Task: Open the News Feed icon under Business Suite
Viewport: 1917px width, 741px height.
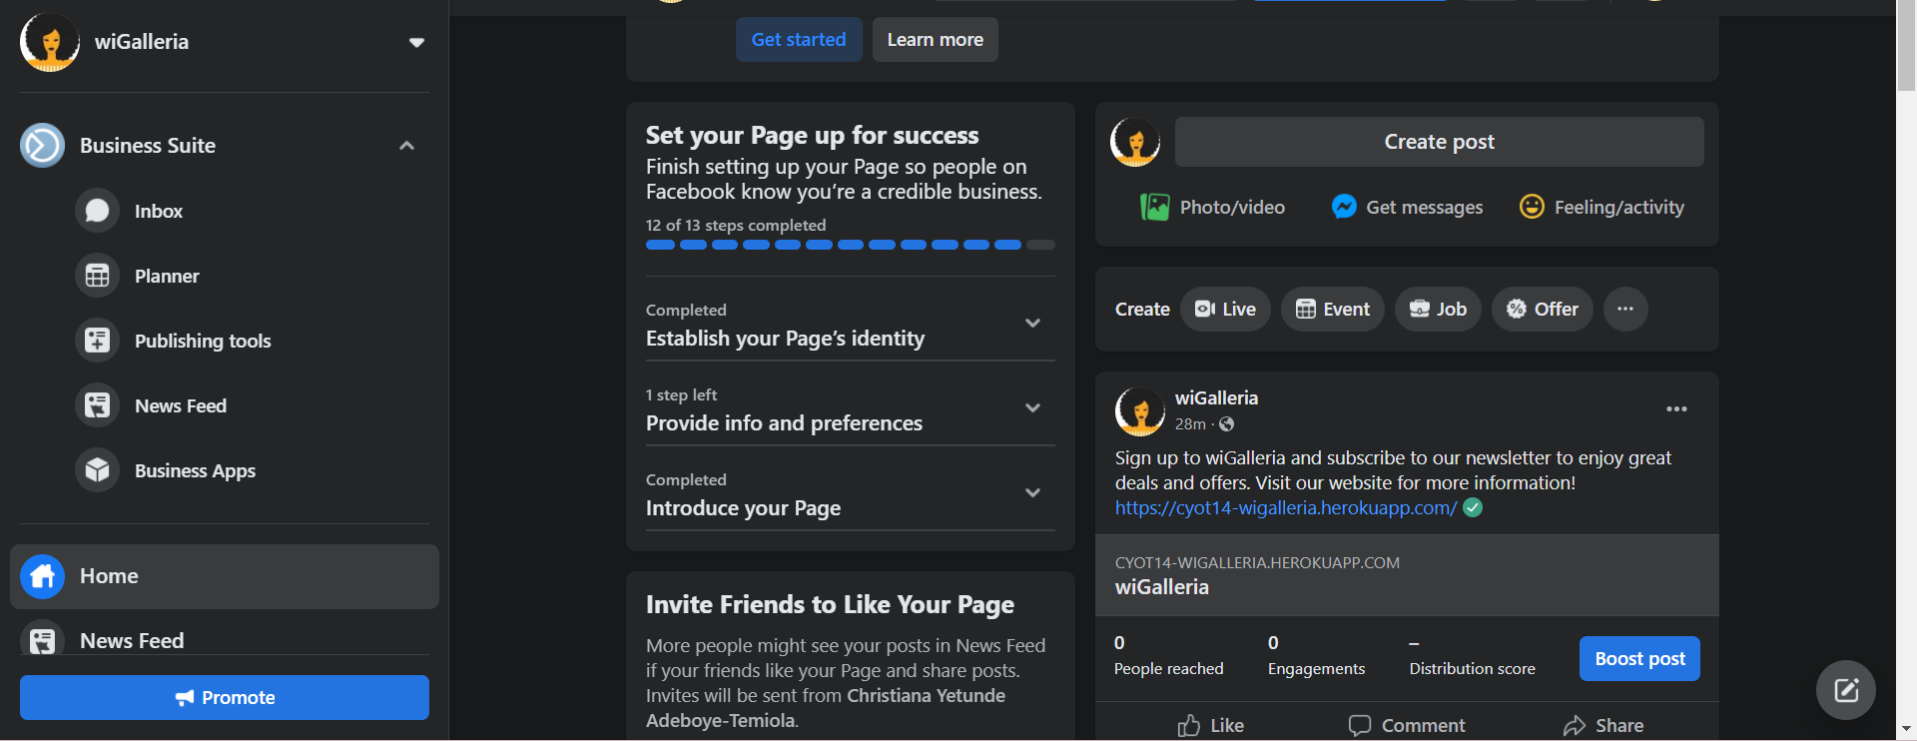Action: (97, 405)
